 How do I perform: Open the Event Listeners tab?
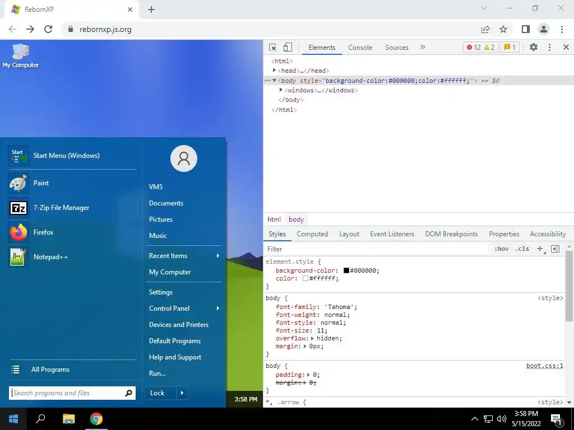tap(392, 234)
